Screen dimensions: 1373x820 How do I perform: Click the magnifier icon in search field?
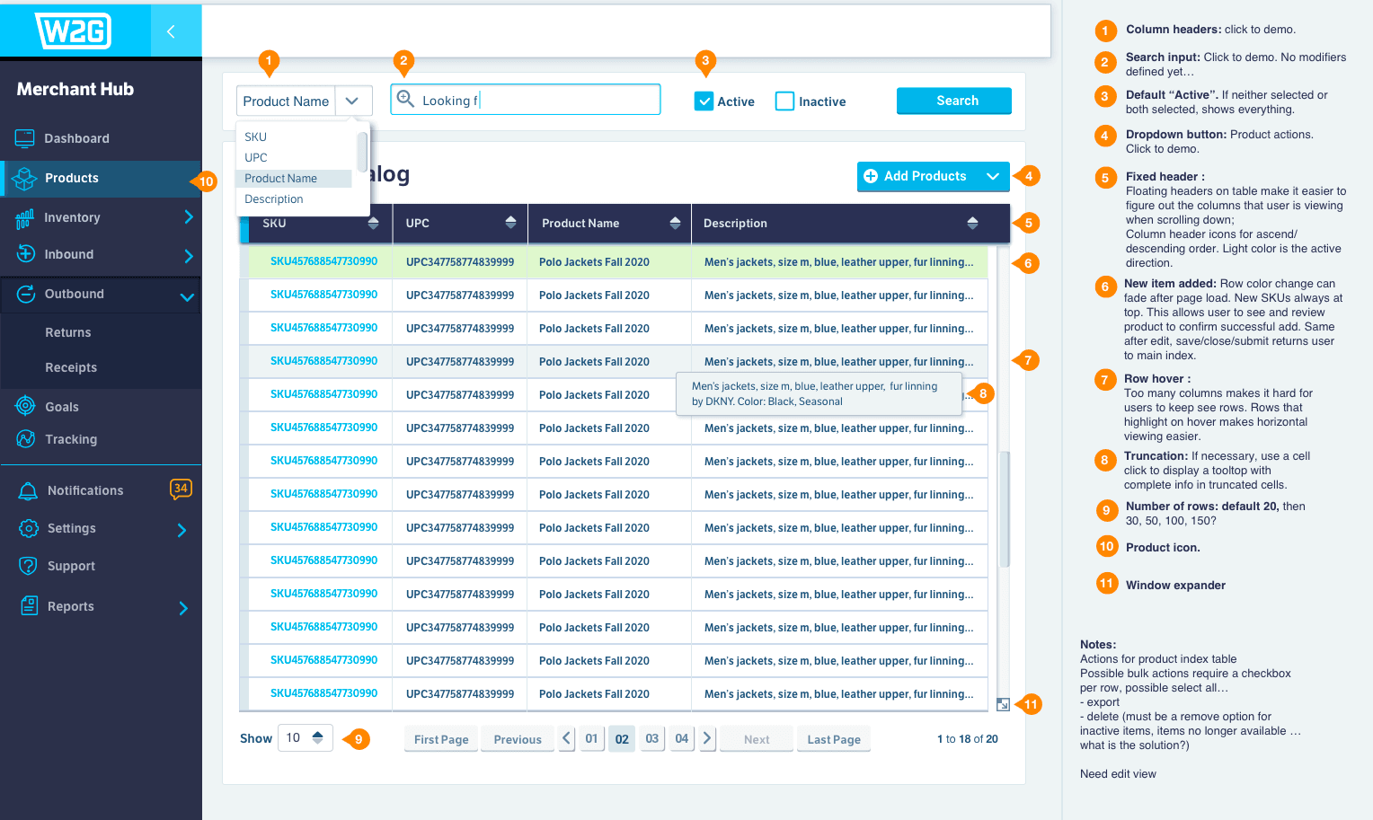[405, 100]
